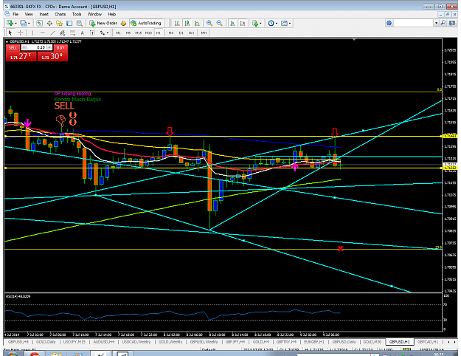461x356 pixels.
Task: Open the Help menu
Action: tap(111, 14)
